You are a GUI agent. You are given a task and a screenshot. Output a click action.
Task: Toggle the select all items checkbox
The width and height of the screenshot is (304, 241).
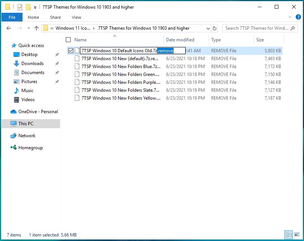pyautogui.click(x=68, y=40)
